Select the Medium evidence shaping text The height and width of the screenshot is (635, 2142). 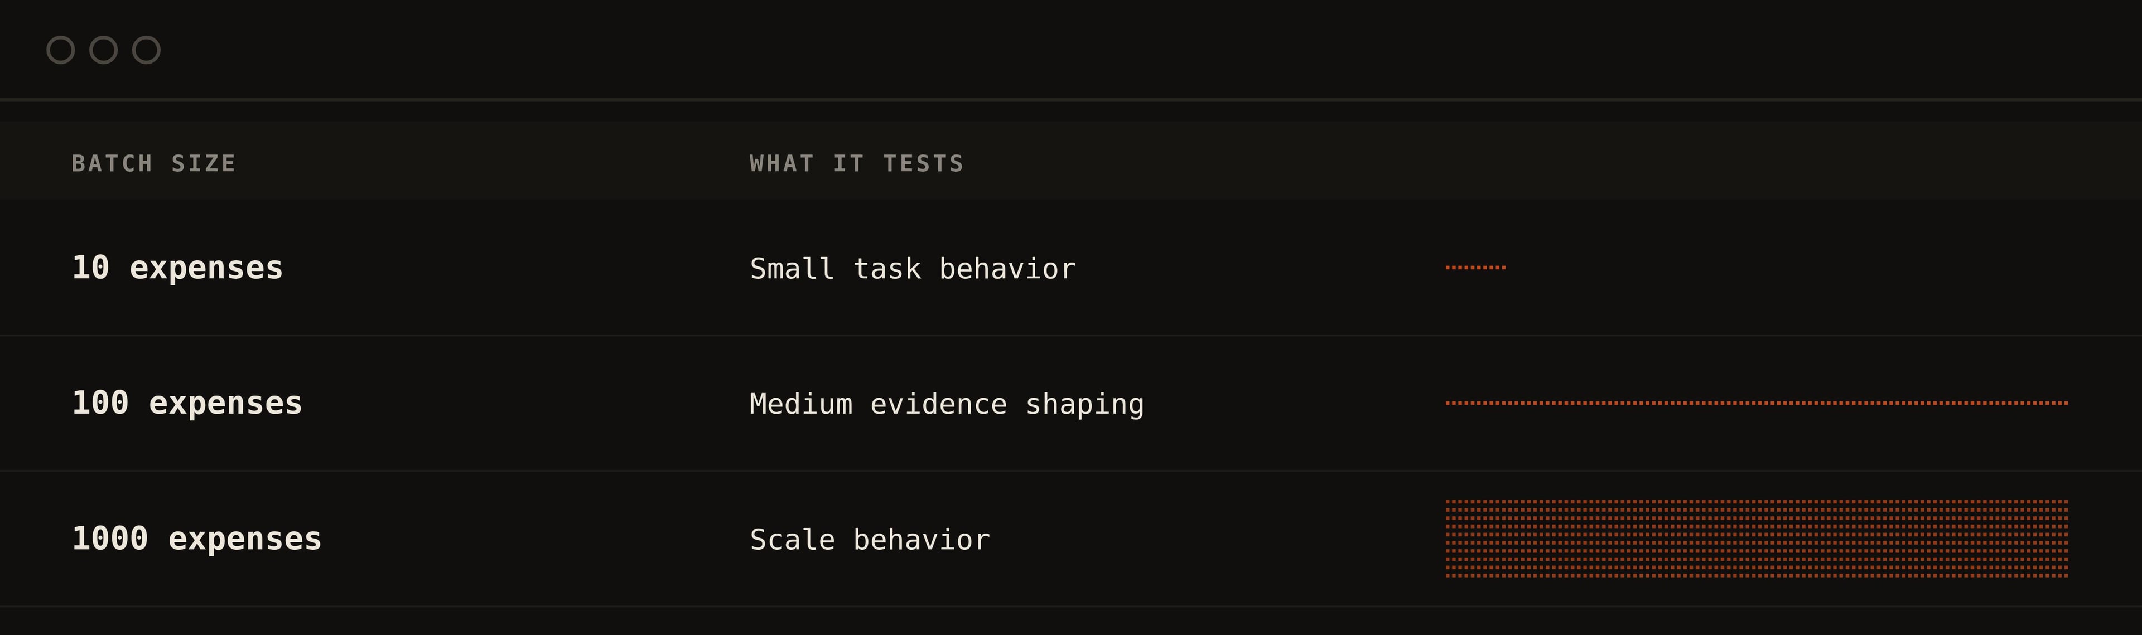pyautogui.click(x=946, y=404)
